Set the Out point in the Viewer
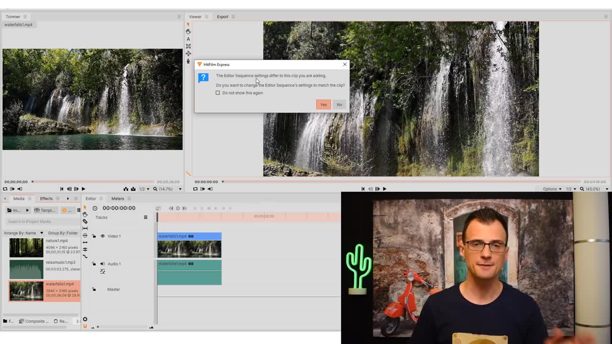 pos(209,189)
